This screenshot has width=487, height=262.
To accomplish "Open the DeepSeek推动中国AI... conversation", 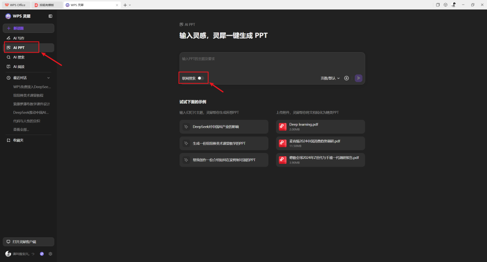I will point(31,113).
